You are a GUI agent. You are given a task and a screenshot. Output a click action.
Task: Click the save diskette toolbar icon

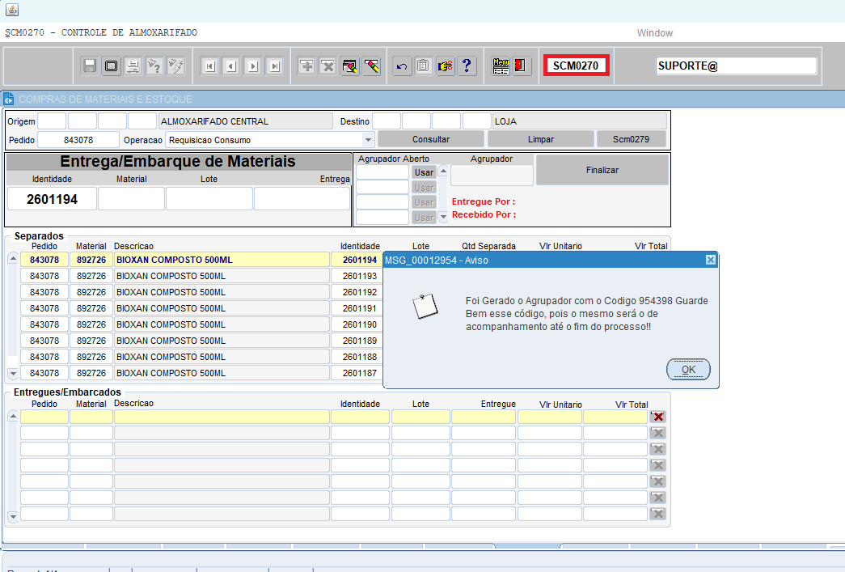(90, 66)
